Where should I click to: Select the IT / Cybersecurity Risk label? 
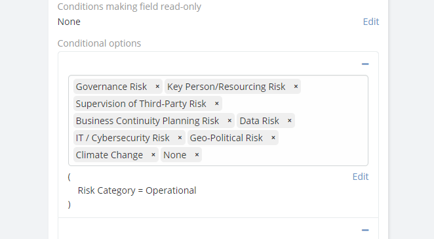coord(123,138)
